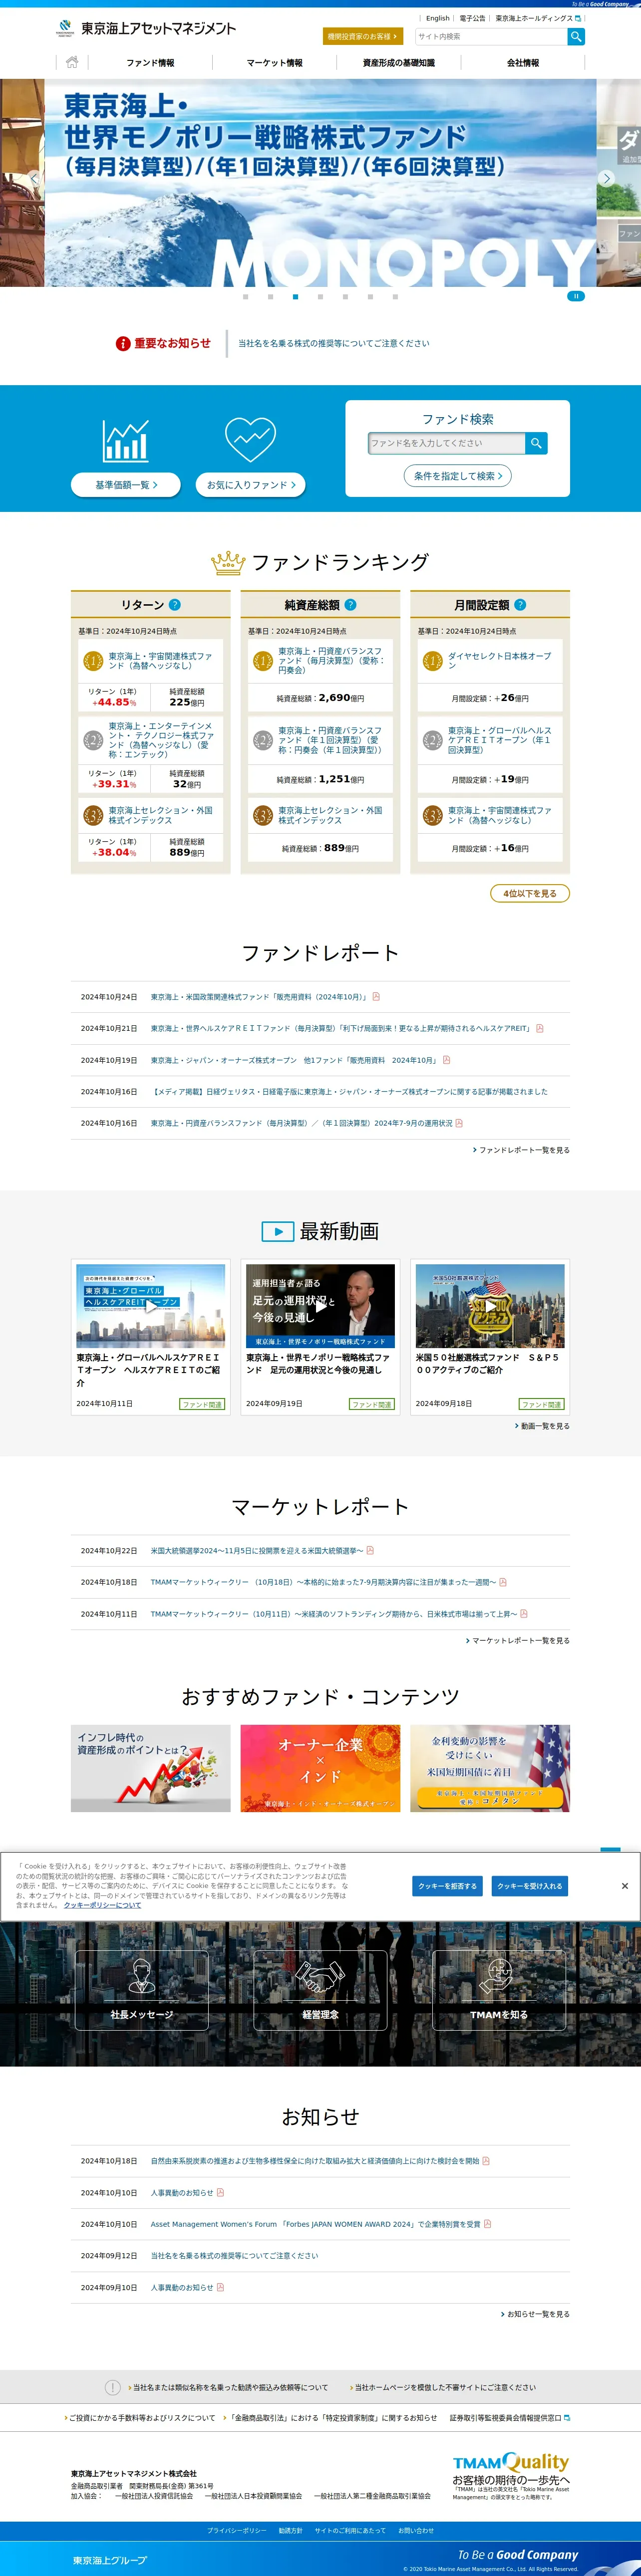Open the マーケット情報 menu
641x2576 pixels.
click(x=274, y=63)
